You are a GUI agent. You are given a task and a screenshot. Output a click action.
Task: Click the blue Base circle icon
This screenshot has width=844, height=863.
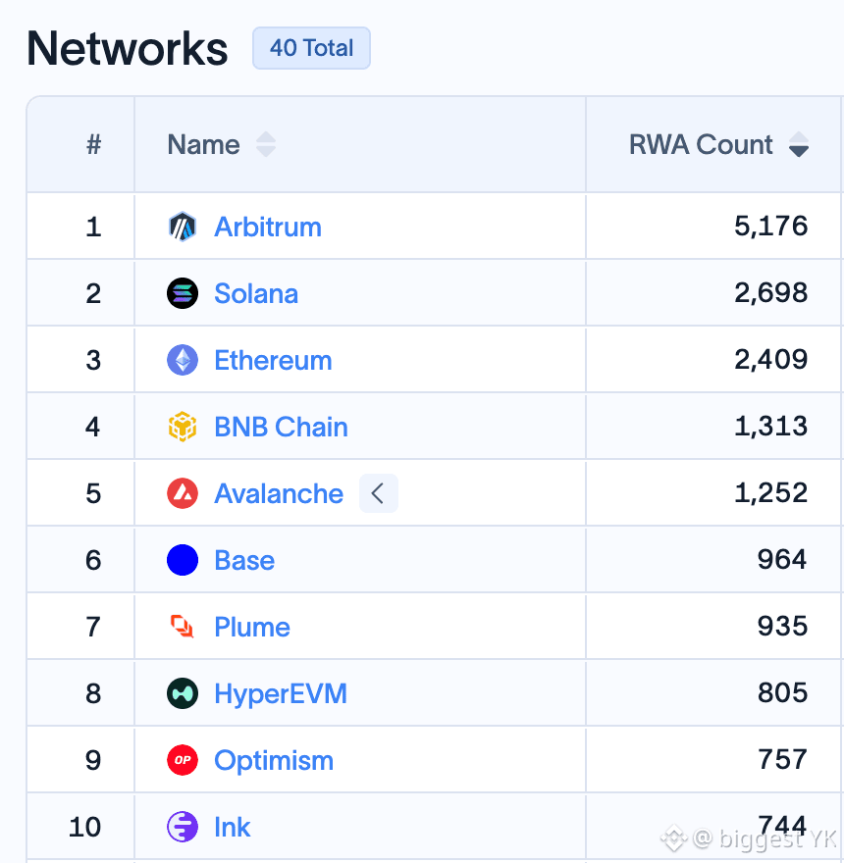click(183, 560)
